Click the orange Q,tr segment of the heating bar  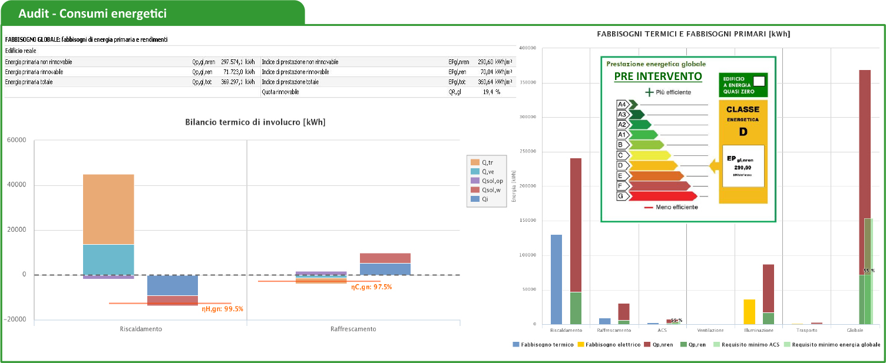click(x=108, y=209)
